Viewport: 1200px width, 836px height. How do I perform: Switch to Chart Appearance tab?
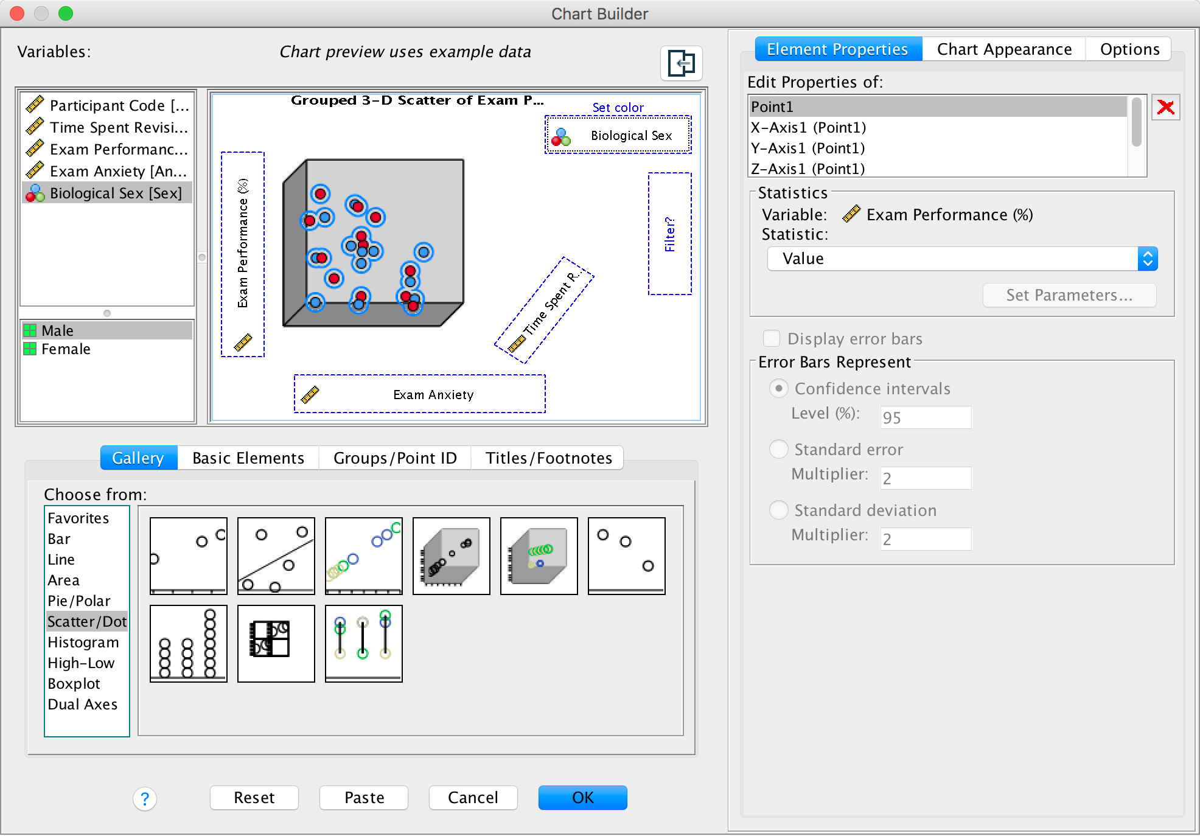point(1004,49)
